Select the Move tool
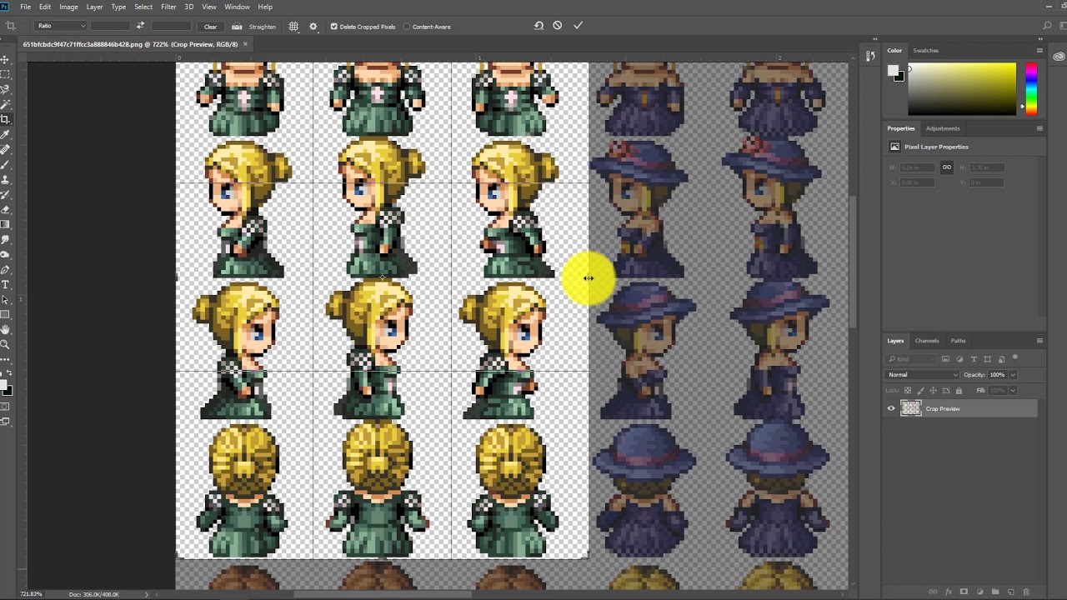This screenshot has width=1067, height=600. (x=5, y=60)
